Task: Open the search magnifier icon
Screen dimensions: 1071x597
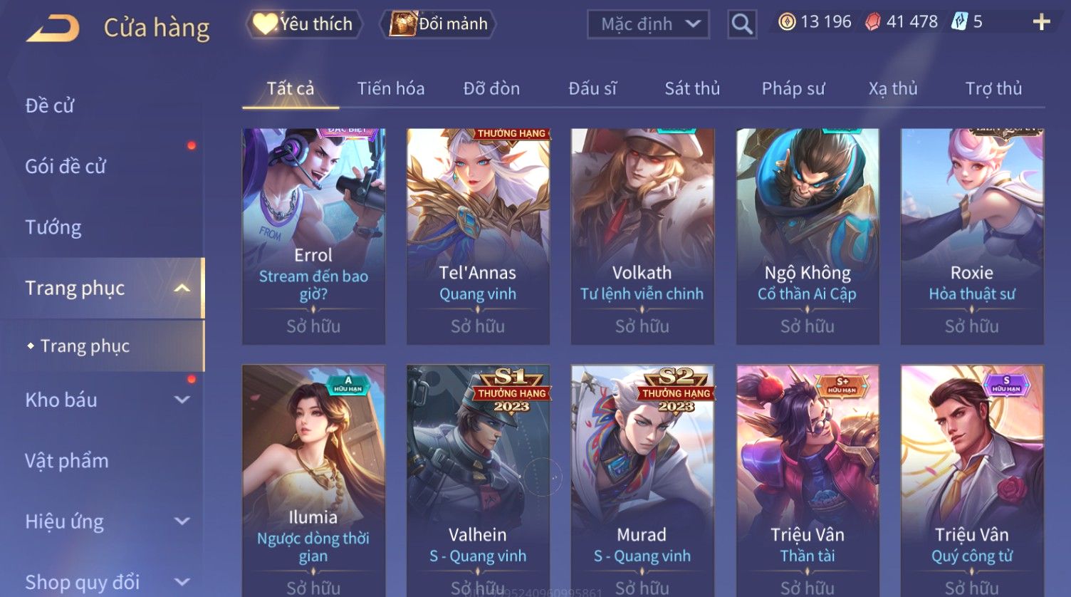Action: (x=742, y=24)
